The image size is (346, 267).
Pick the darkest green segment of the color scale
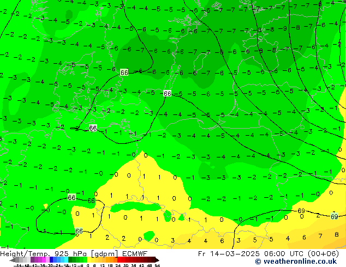tap(70, 259)
